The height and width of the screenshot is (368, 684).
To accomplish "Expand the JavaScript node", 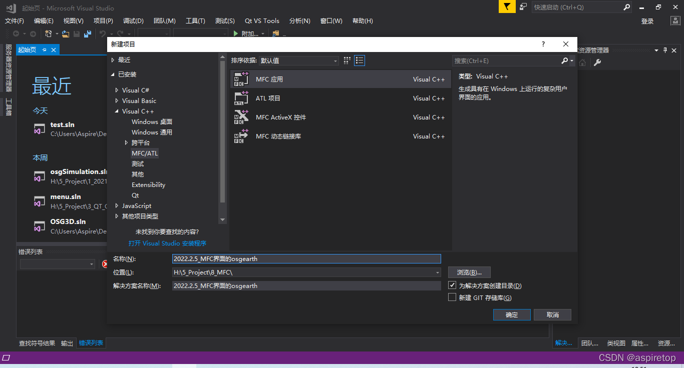I will [117, 206].
